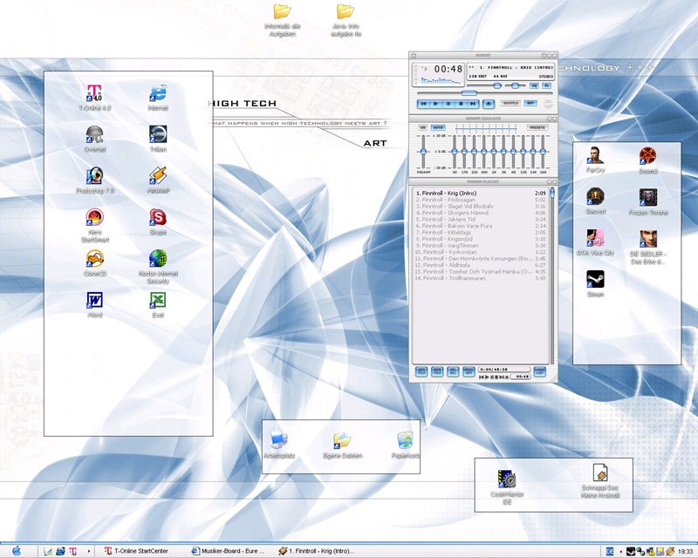The height and width of the screenshot is (558, 698).
Task: Open the playlist LOAD LIST menu
Action: (540, 371)
